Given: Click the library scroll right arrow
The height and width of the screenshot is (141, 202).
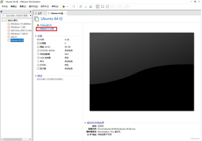Looking at the screenshot, I should tap(30, 139).
